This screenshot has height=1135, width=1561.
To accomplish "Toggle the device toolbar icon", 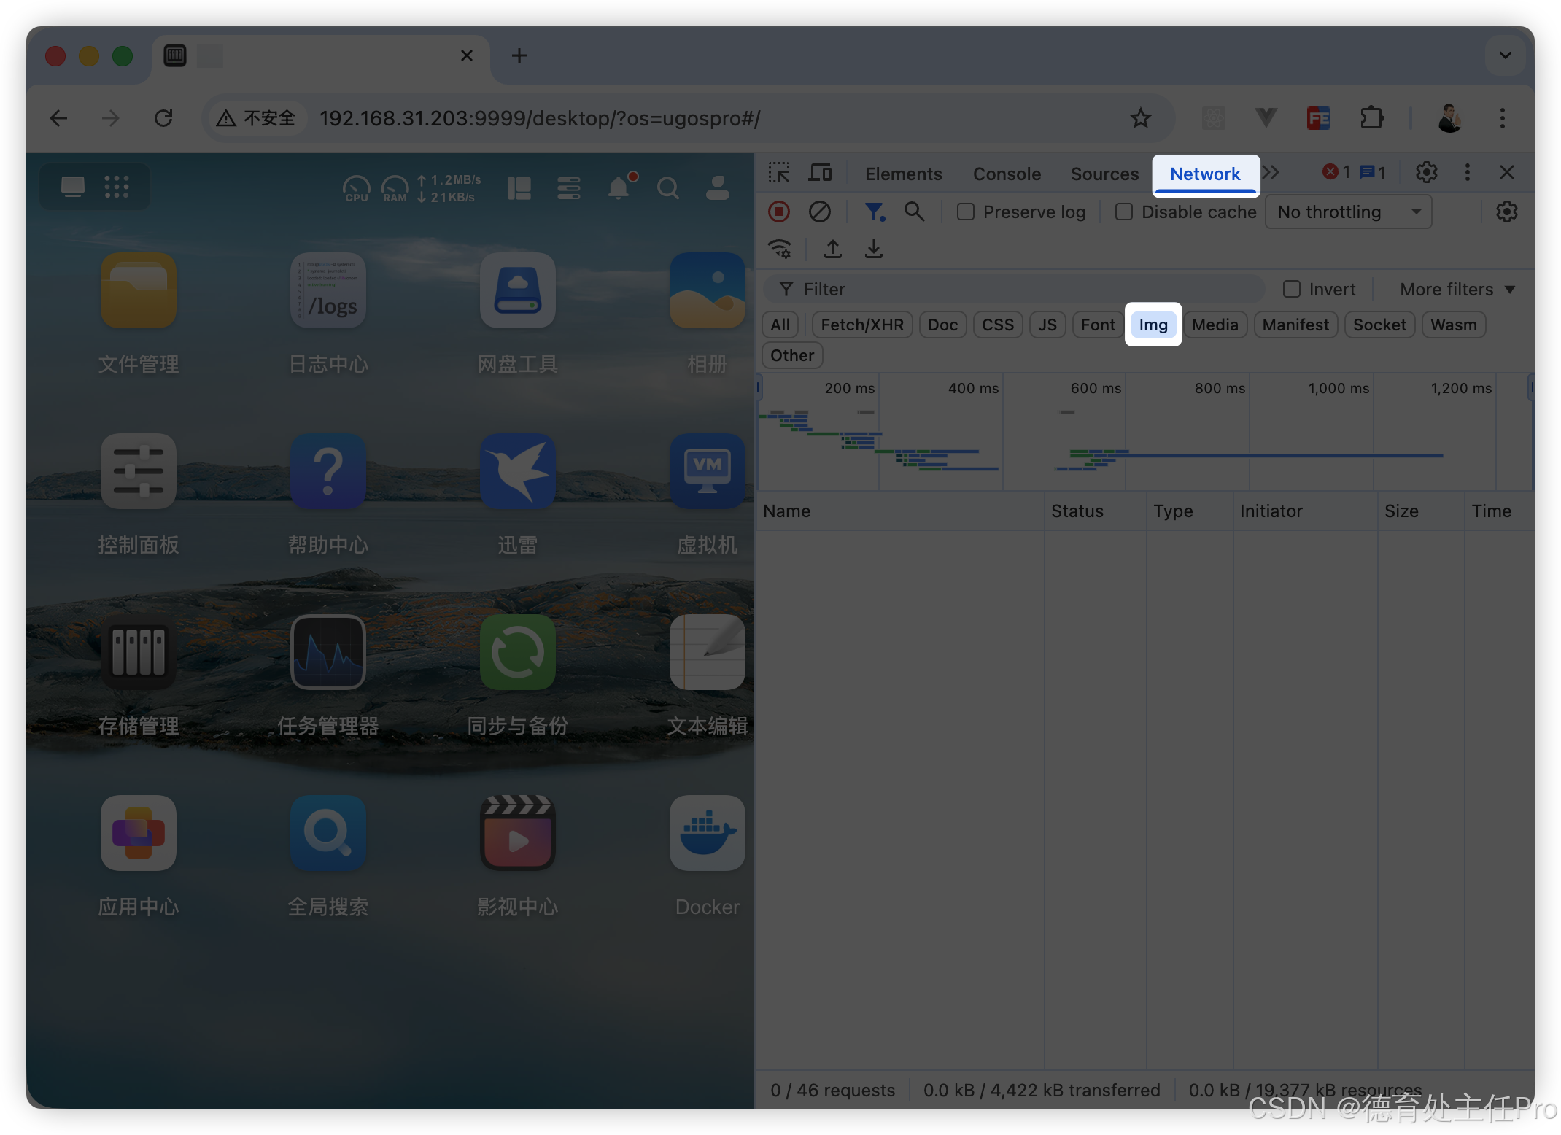I will coord(820,173).
